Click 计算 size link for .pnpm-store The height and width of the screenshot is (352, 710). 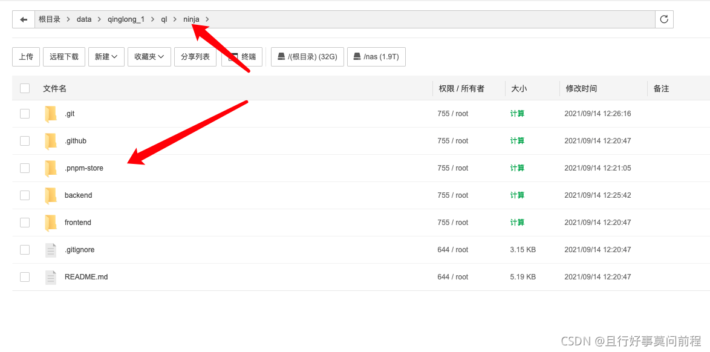pyautogui.click(x=517, y=168)
